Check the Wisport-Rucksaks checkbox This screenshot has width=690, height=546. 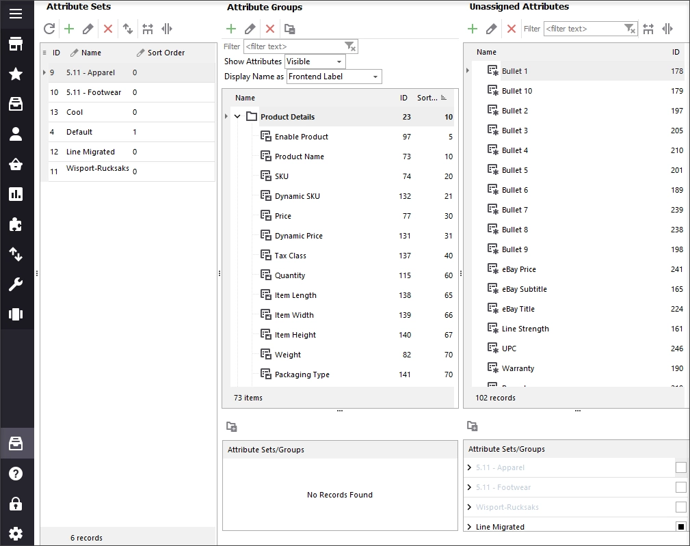[x=680, y=507]
